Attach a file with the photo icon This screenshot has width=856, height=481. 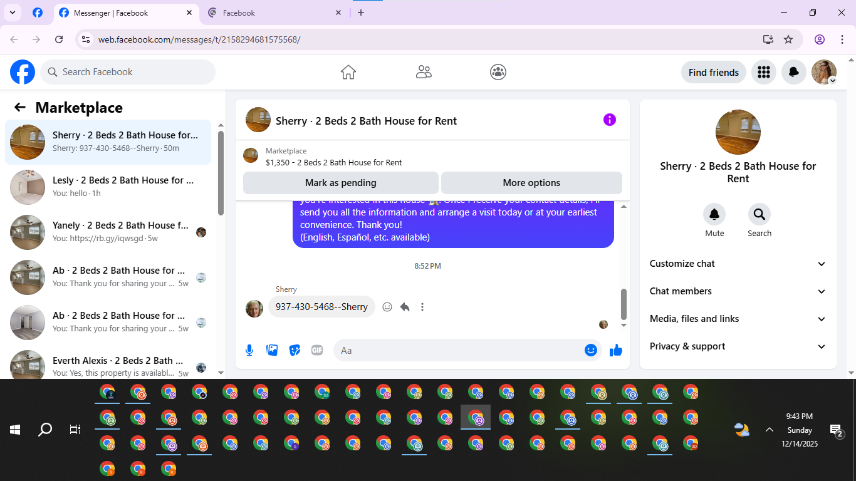point(272,350)
